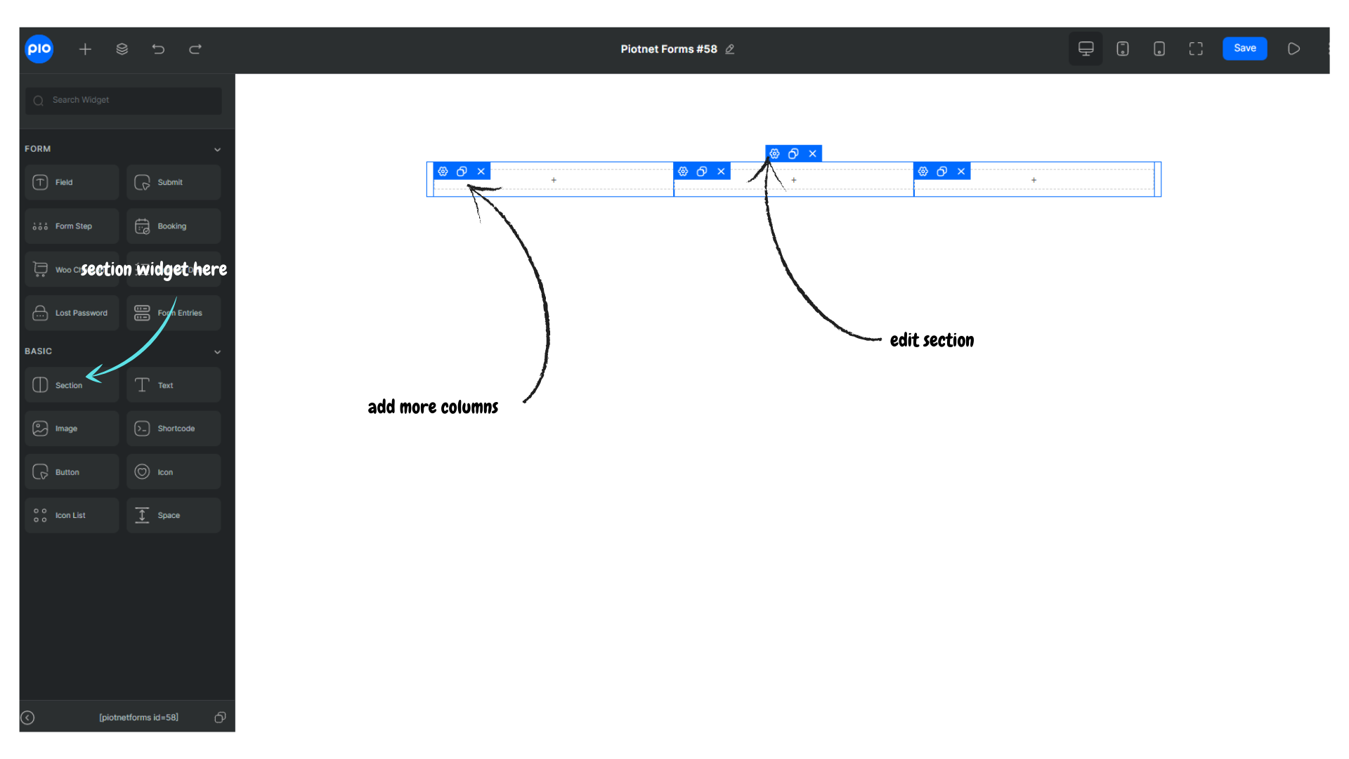Image resolution: width=1349 pixels, height=759 pixels.
Task: Click the delete column X icon
Action: pyautogui.click(x=481, y=171)
